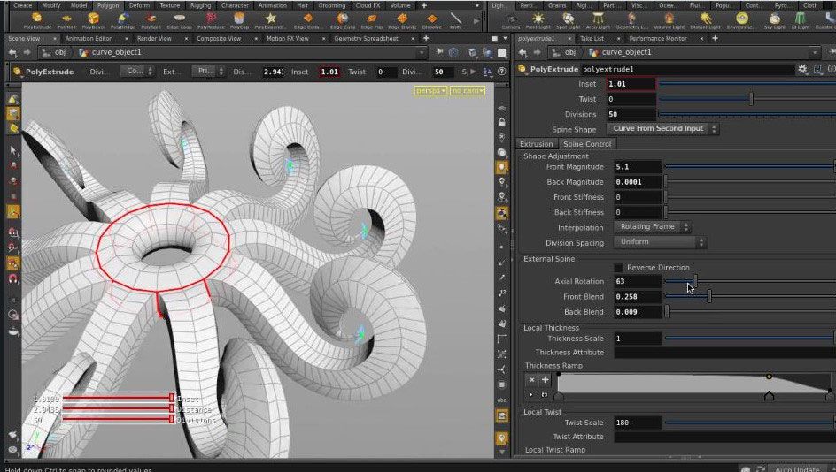Screen dimensions: 836x472
Task: Open the Deform shelf tab
Action: (139, 5)
